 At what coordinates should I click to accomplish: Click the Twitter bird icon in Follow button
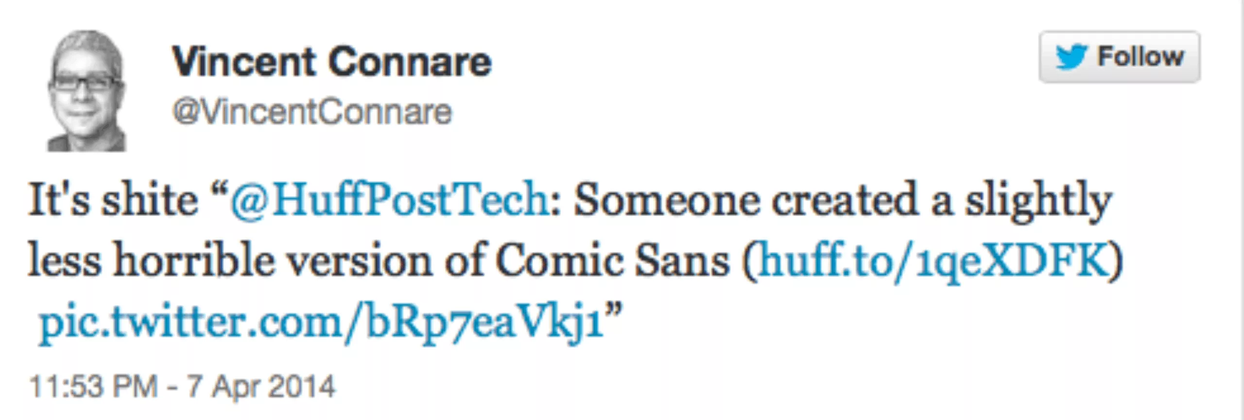[x=1071, y=57]
